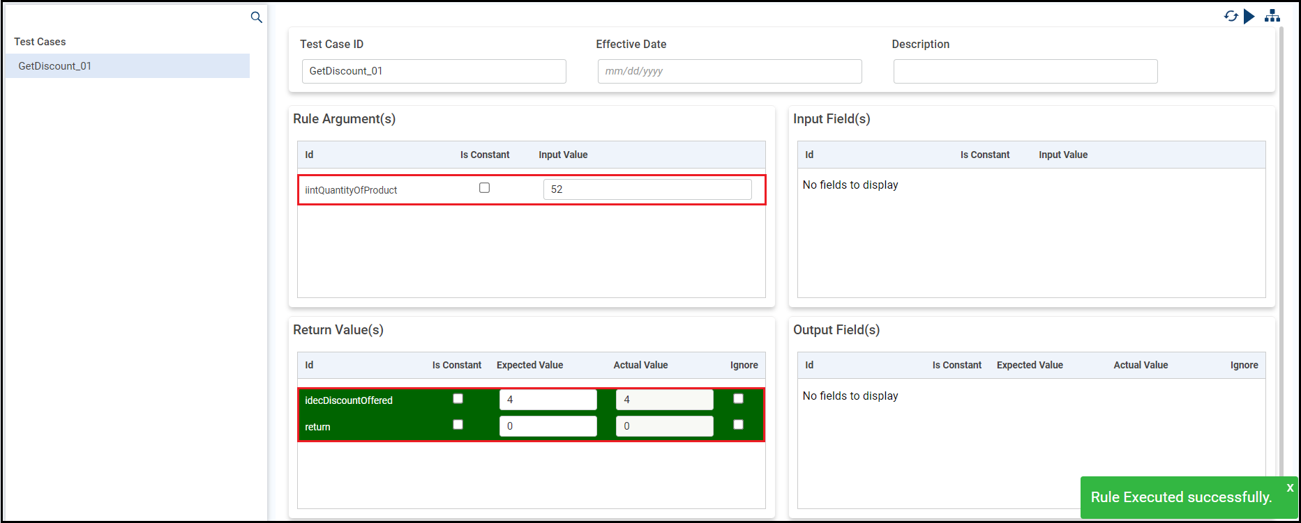
Task: Open the hierarchy diagram icon
Action: 1272,16
